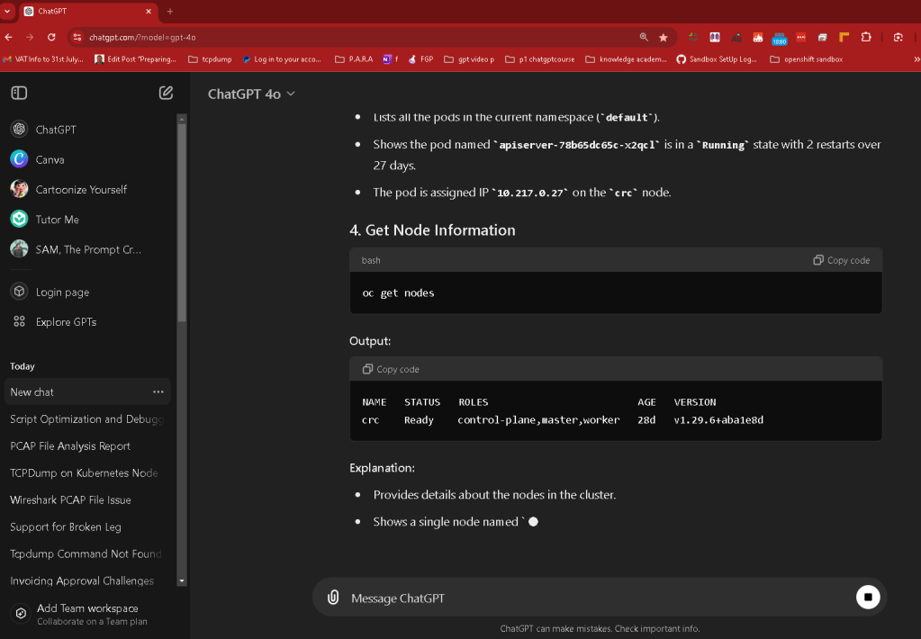Viewport: 921px width, 639px height.
Task: Open the P.A.R.A bookmark folder
Action: [x=354, y=59]
